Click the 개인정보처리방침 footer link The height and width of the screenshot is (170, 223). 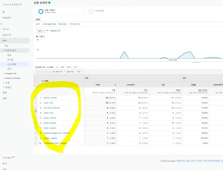[x=211, y=161]
